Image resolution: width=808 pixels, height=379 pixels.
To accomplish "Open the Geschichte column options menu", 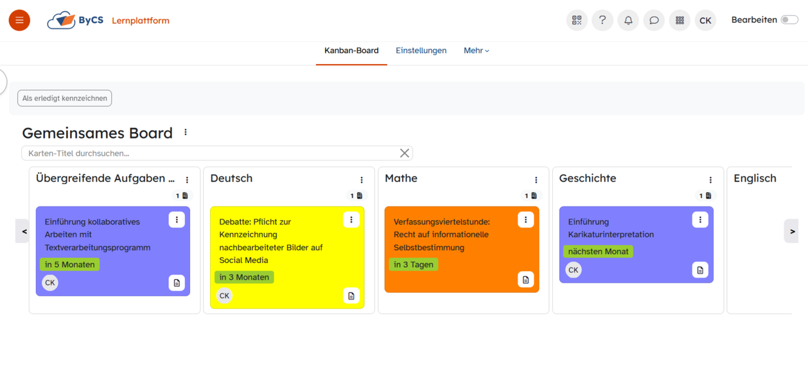I will (x=710, y=180).
